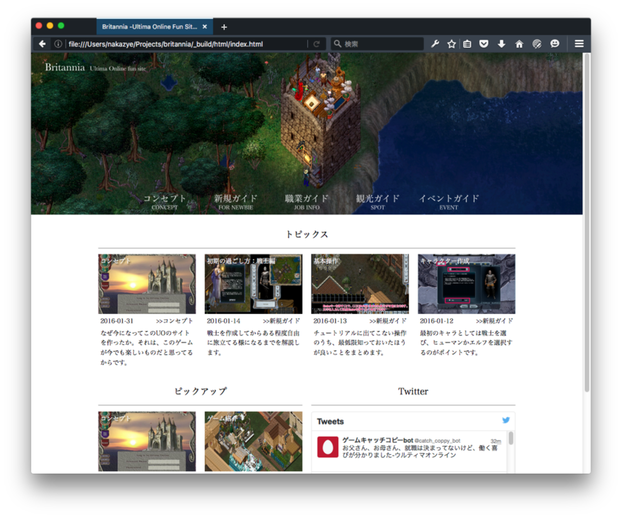
Task: Open the 新規ガイド FOR NEWBIE navigation item
Action: click(235, 201)
